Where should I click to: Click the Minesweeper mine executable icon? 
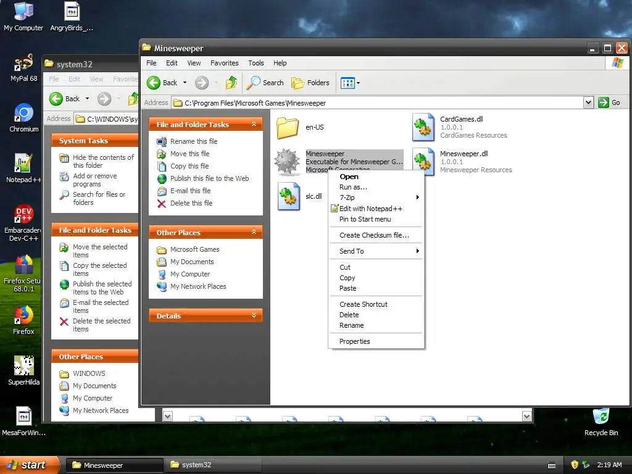pyautogui.click(x=287, y=162)
